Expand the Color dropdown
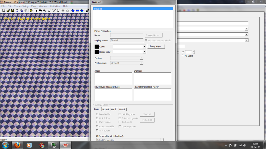The width and height of the screenshot is (266, 149). click(x=144, y=47)
